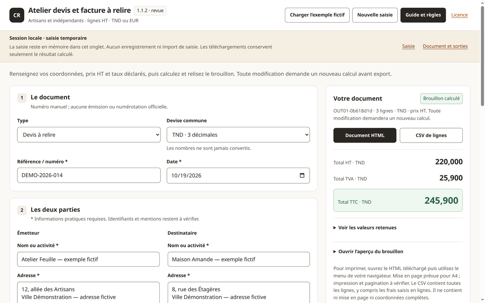
Task: Download the Document HTML
Action: coord(365,135)
